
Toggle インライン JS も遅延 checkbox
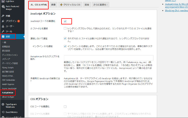(x=65, y=46)
